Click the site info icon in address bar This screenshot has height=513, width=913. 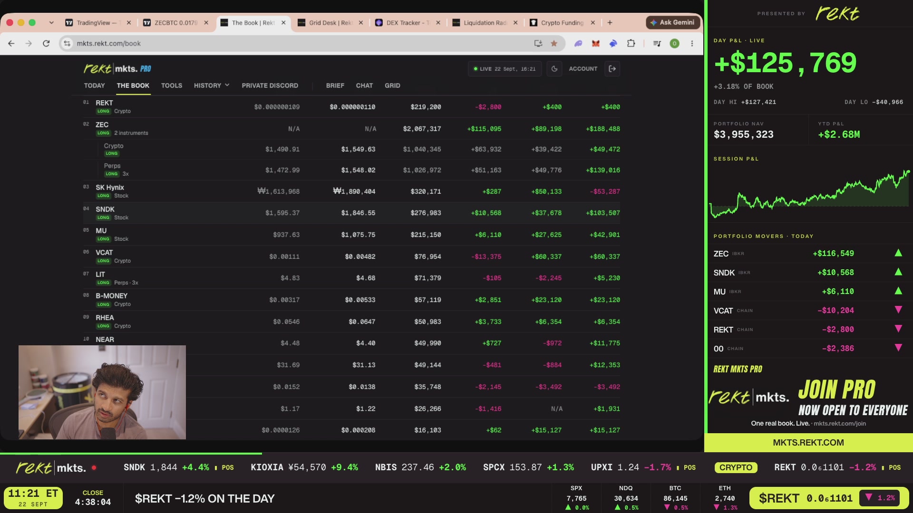[67, 43]
